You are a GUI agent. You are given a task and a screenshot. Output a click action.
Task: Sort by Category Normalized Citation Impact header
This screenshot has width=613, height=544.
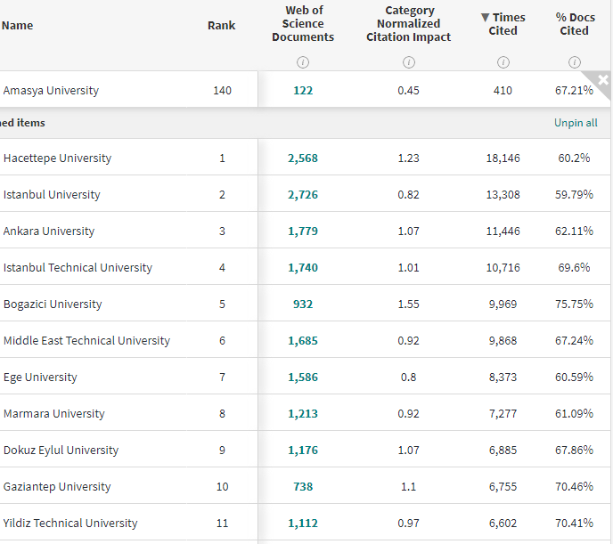[408, 24]
